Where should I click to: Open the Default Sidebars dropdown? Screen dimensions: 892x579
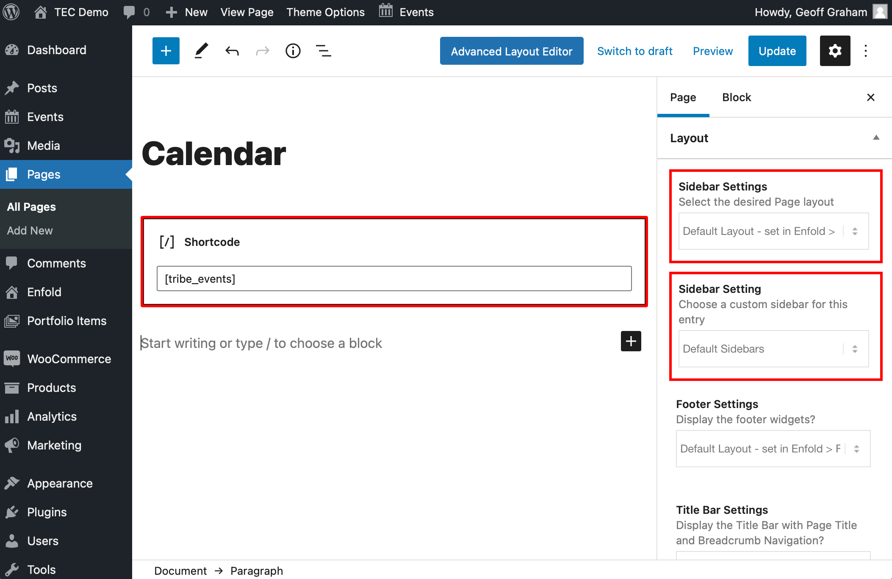click(773, 349)
